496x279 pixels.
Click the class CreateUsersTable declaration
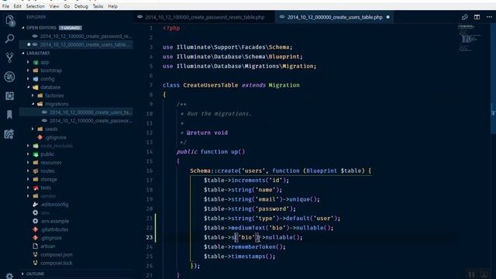click(231, 85)
